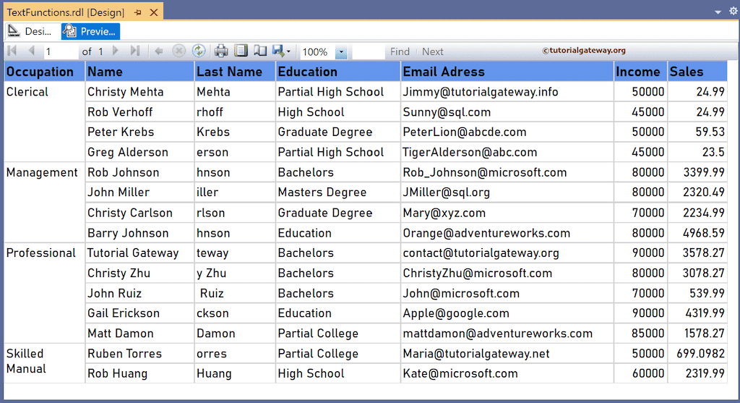Click the name Ruben Torres

pos(124,353)
